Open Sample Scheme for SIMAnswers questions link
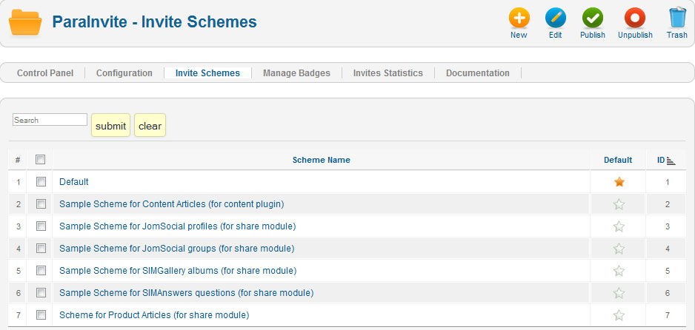 point(186,293)
